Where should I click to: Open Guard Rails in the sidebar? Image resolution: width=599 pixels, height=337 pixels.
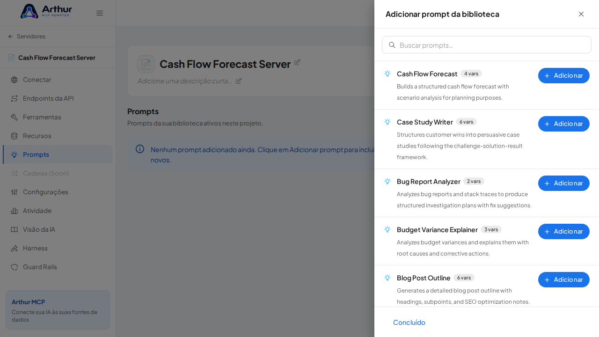coord(58,267)
